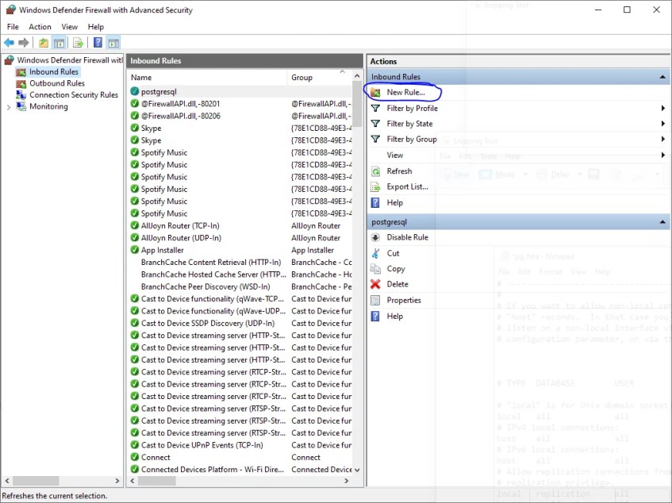This screenshot has width=672, height=503.
Task: Click the tree pane horizontal scroll left arrow
Action: pyautogui.click(x=6, y=481)
